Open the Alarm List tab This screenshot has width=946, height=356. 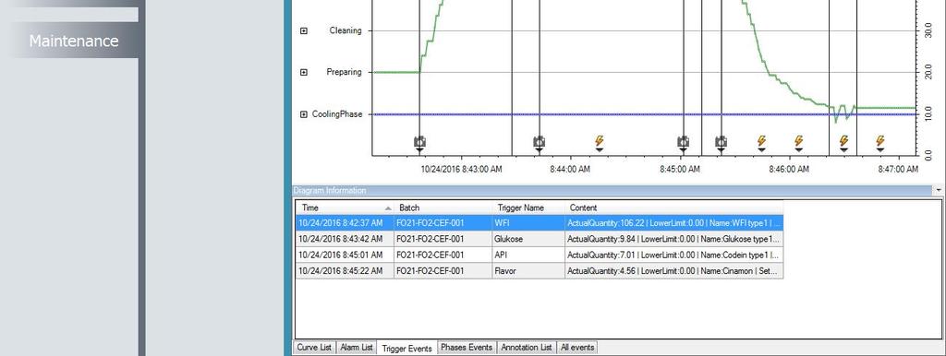356,348
